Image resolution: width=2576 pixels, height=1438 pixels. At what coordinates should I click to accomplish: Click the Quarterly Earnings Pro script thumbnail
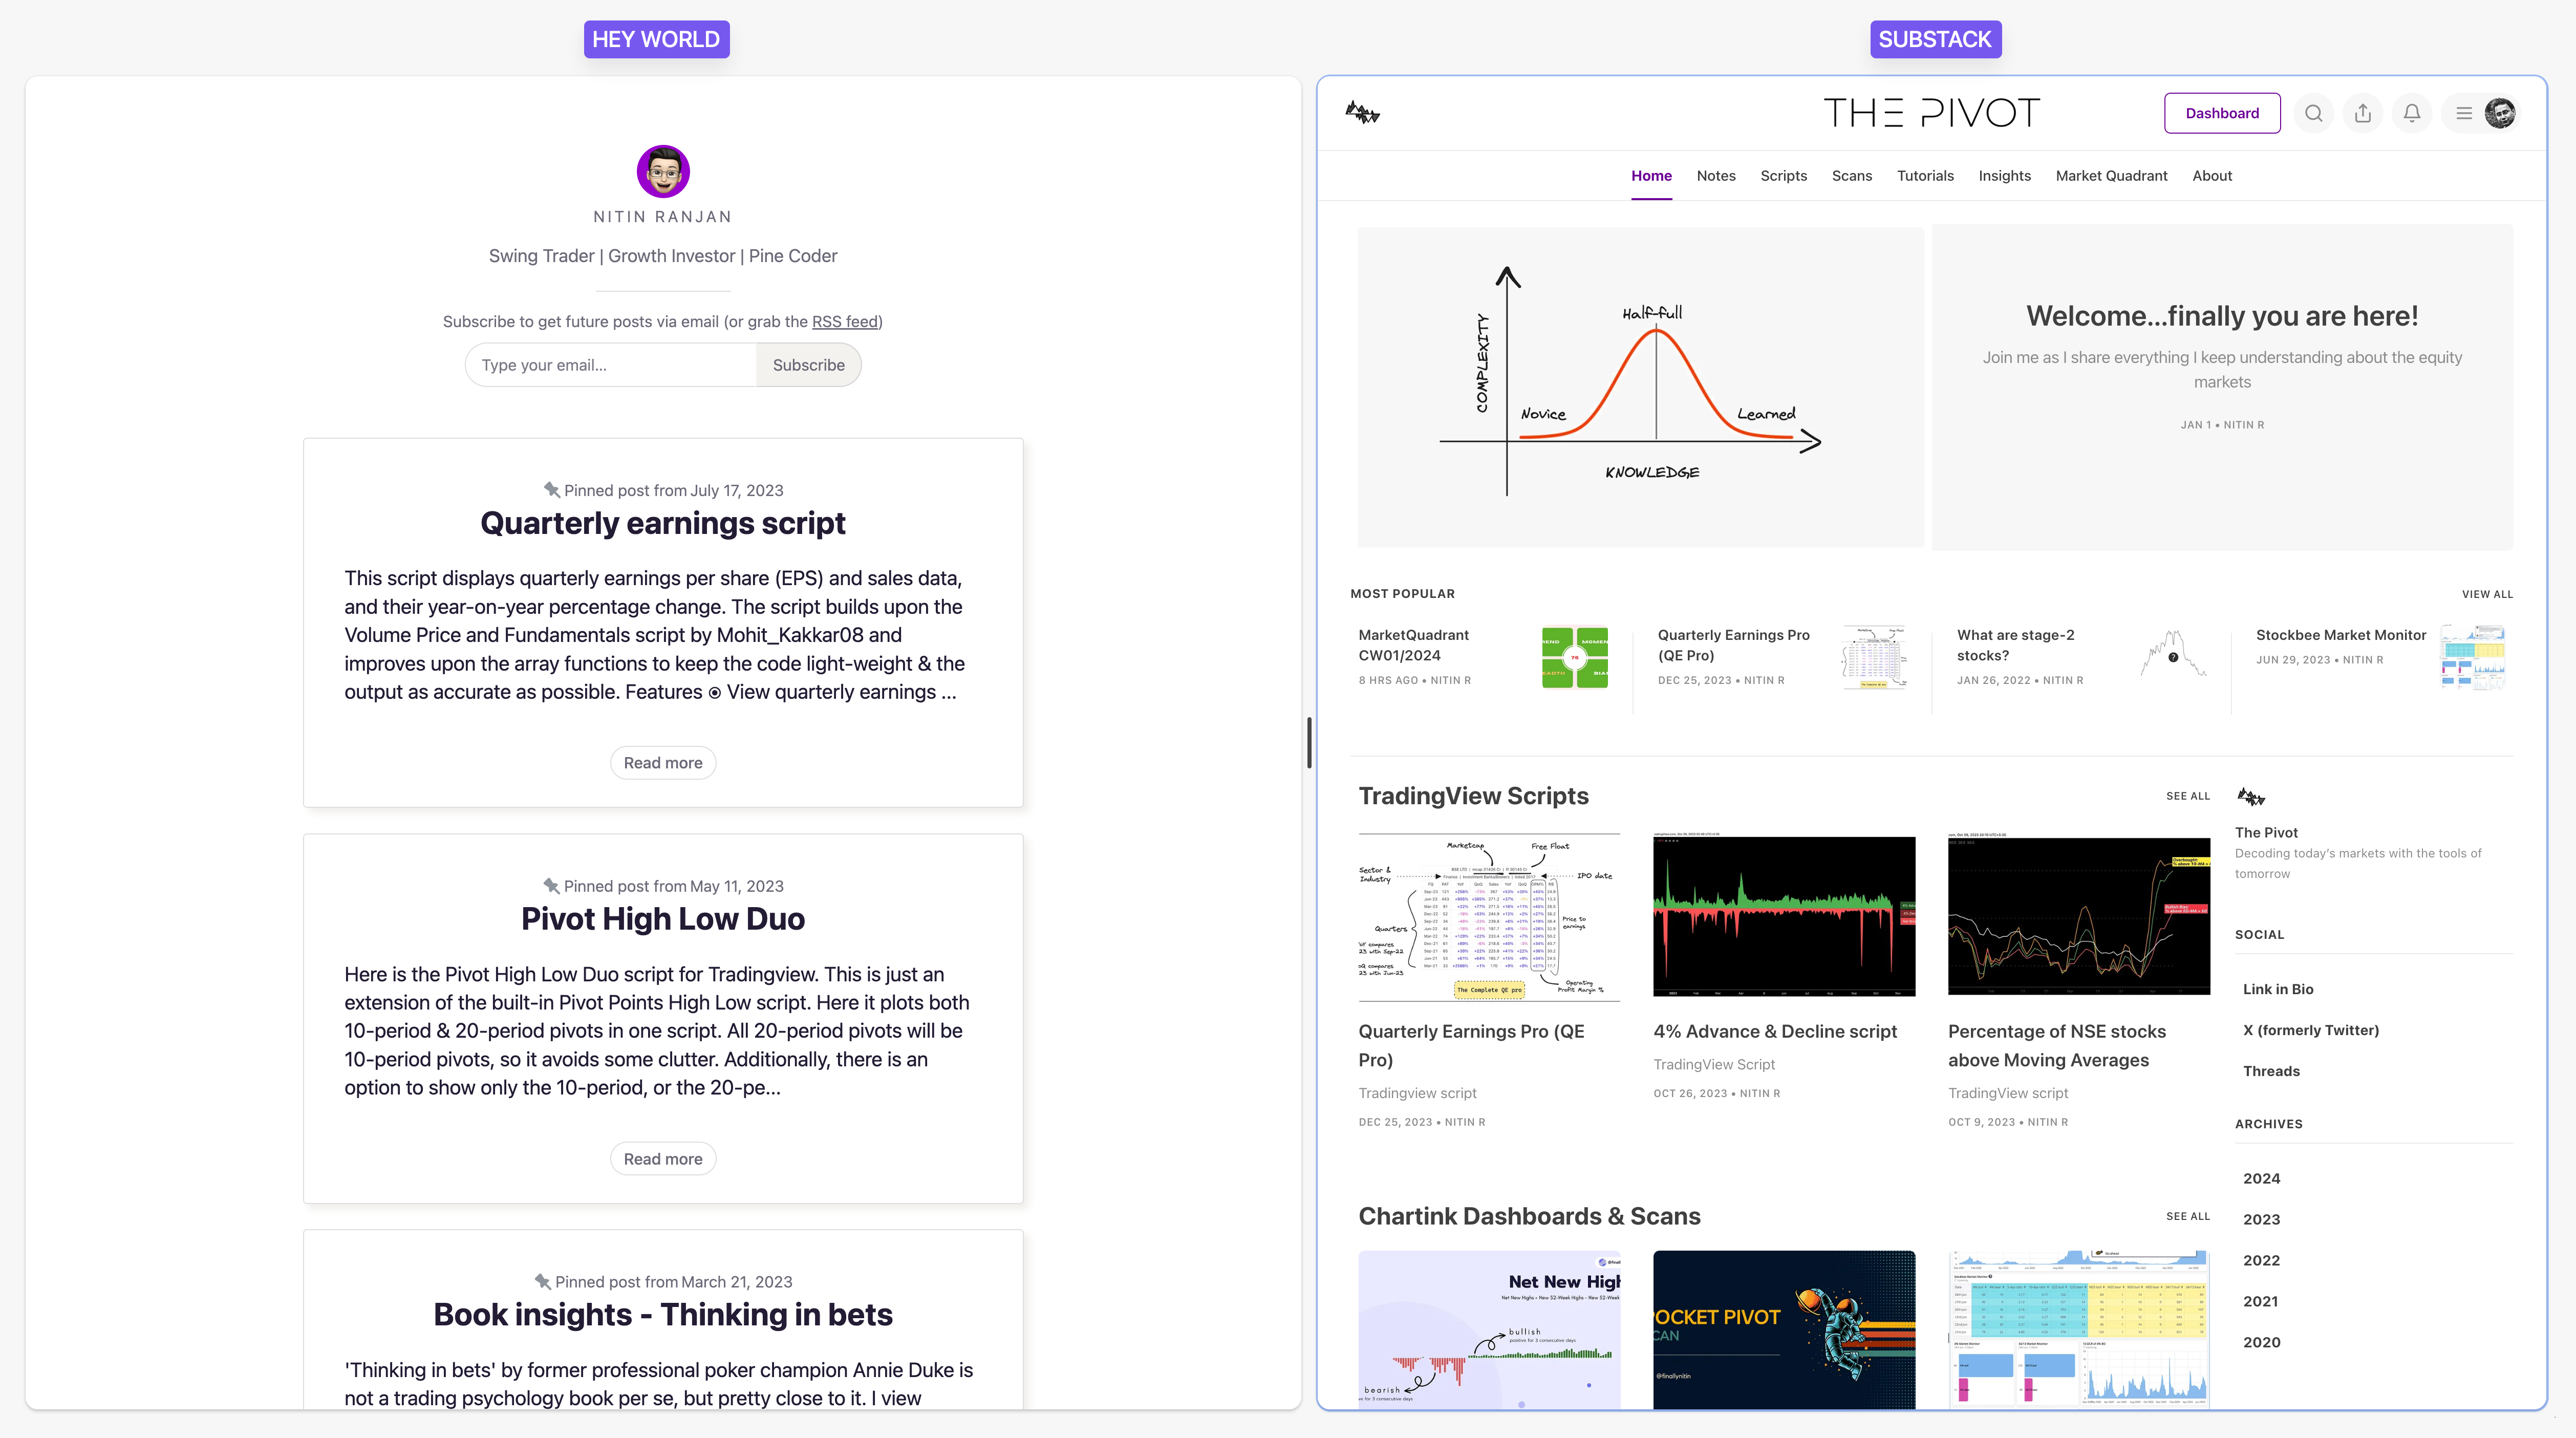(1489, 917)
